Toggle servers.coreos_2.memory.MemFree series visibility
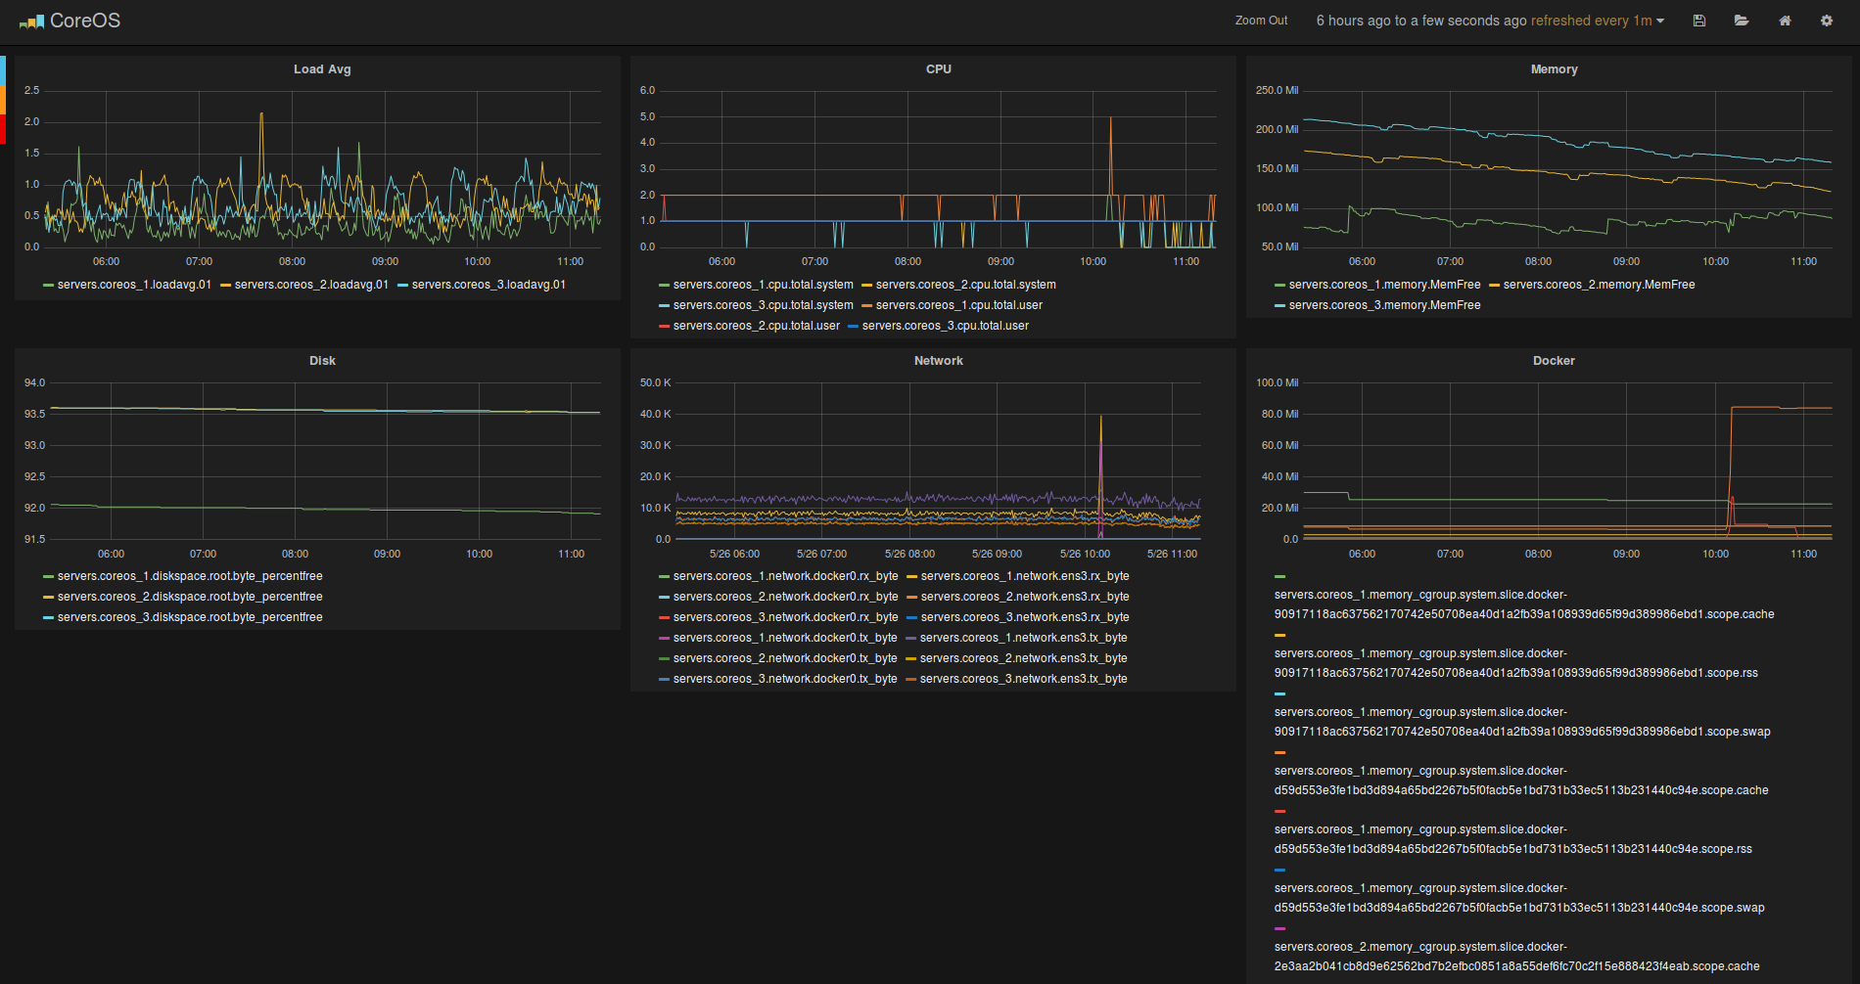The width and height of the screenshot is (1860, 984). click(x=1600, y=285)
